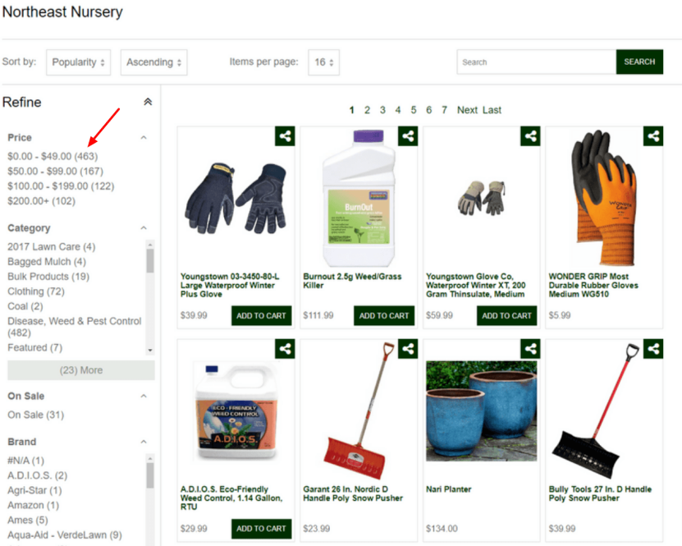
Task: Collapse the Price filter section
Action: point(144,137)
